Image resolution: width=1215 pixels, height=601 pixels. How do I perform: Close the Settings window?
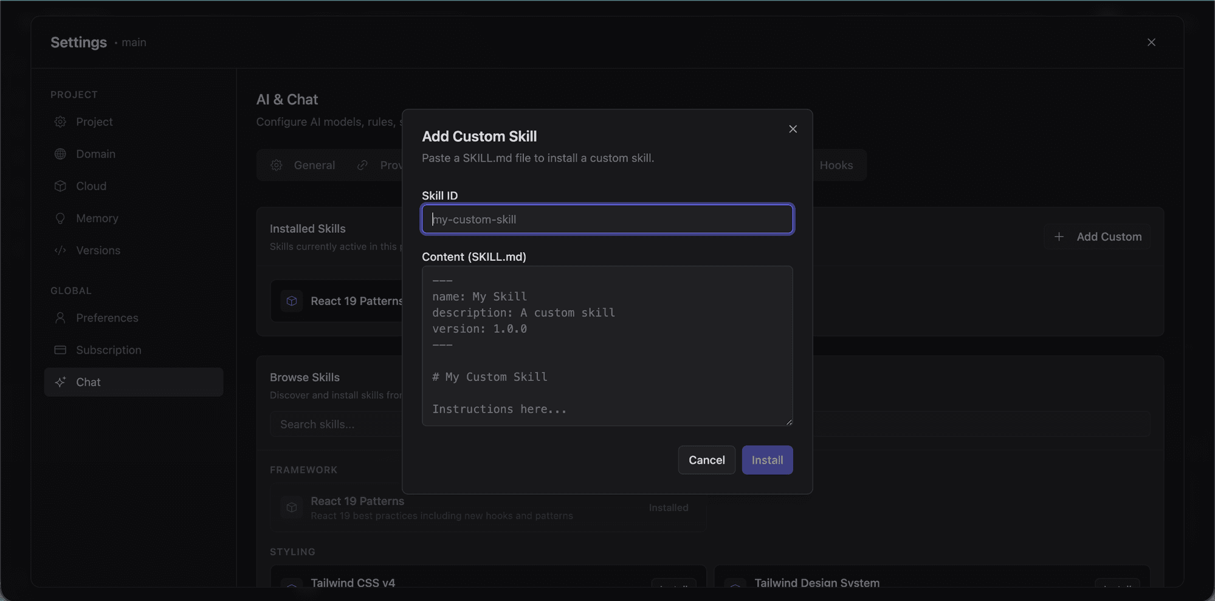[x=1151, y=42]
